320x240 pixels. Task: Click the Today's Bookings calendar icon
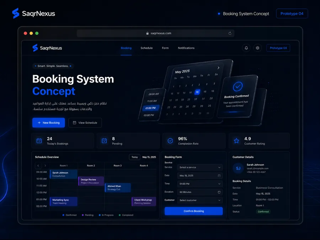click(39, 140)
